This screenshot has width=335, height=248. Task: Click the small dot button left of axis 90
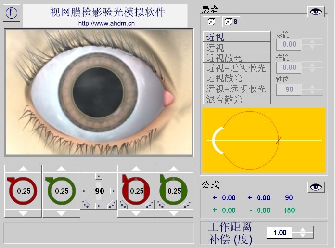pyautogui.click(x=84, y=191)
